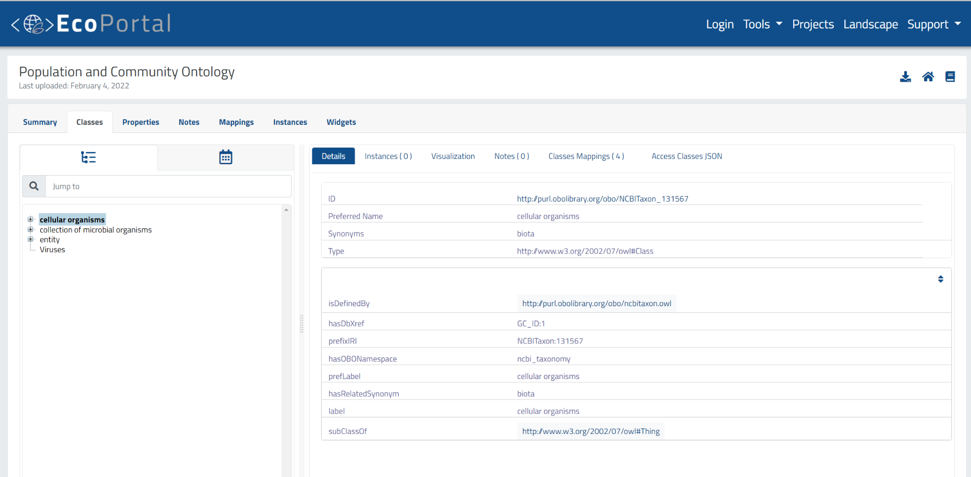Click the scrollbar up arrow in the class tree
971x477 pixels.
tap(286, 209)
